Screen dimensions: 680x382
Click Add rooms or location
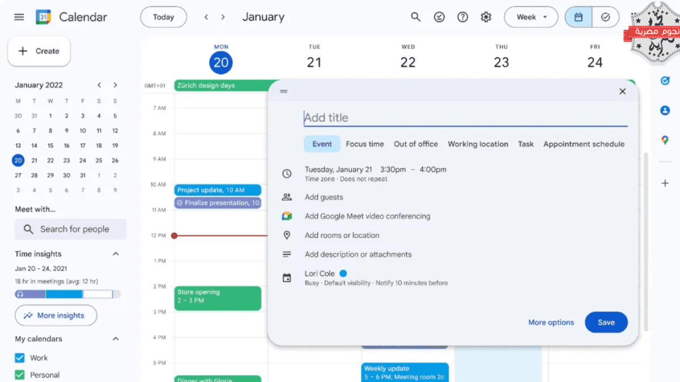[342, 235]
